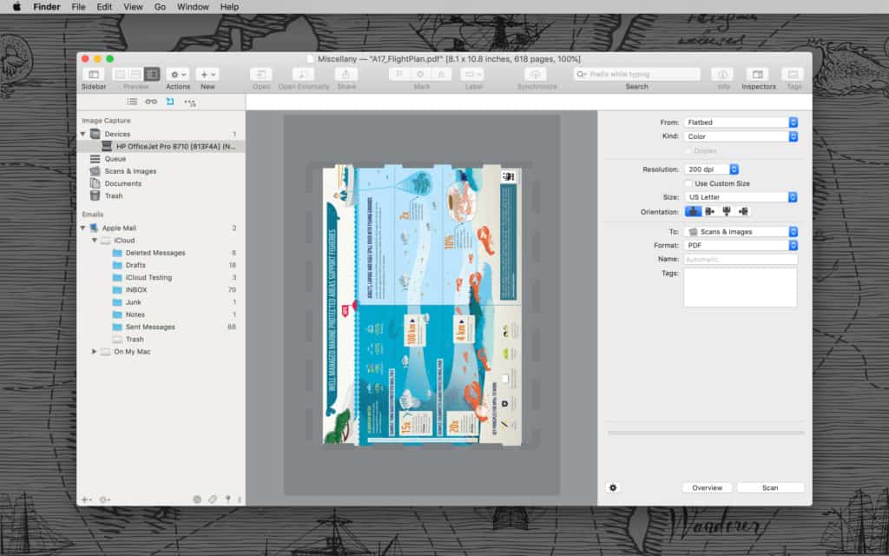Click the Overview button

click(x=707, y=488)
